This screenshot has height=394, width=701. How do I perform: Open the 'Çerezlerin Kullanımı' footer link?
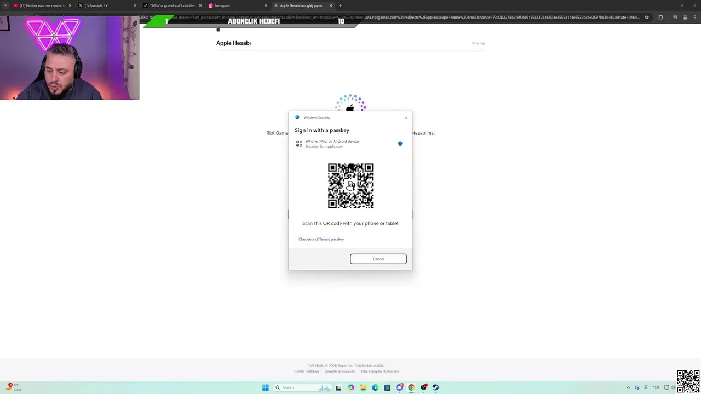[340, 372]
